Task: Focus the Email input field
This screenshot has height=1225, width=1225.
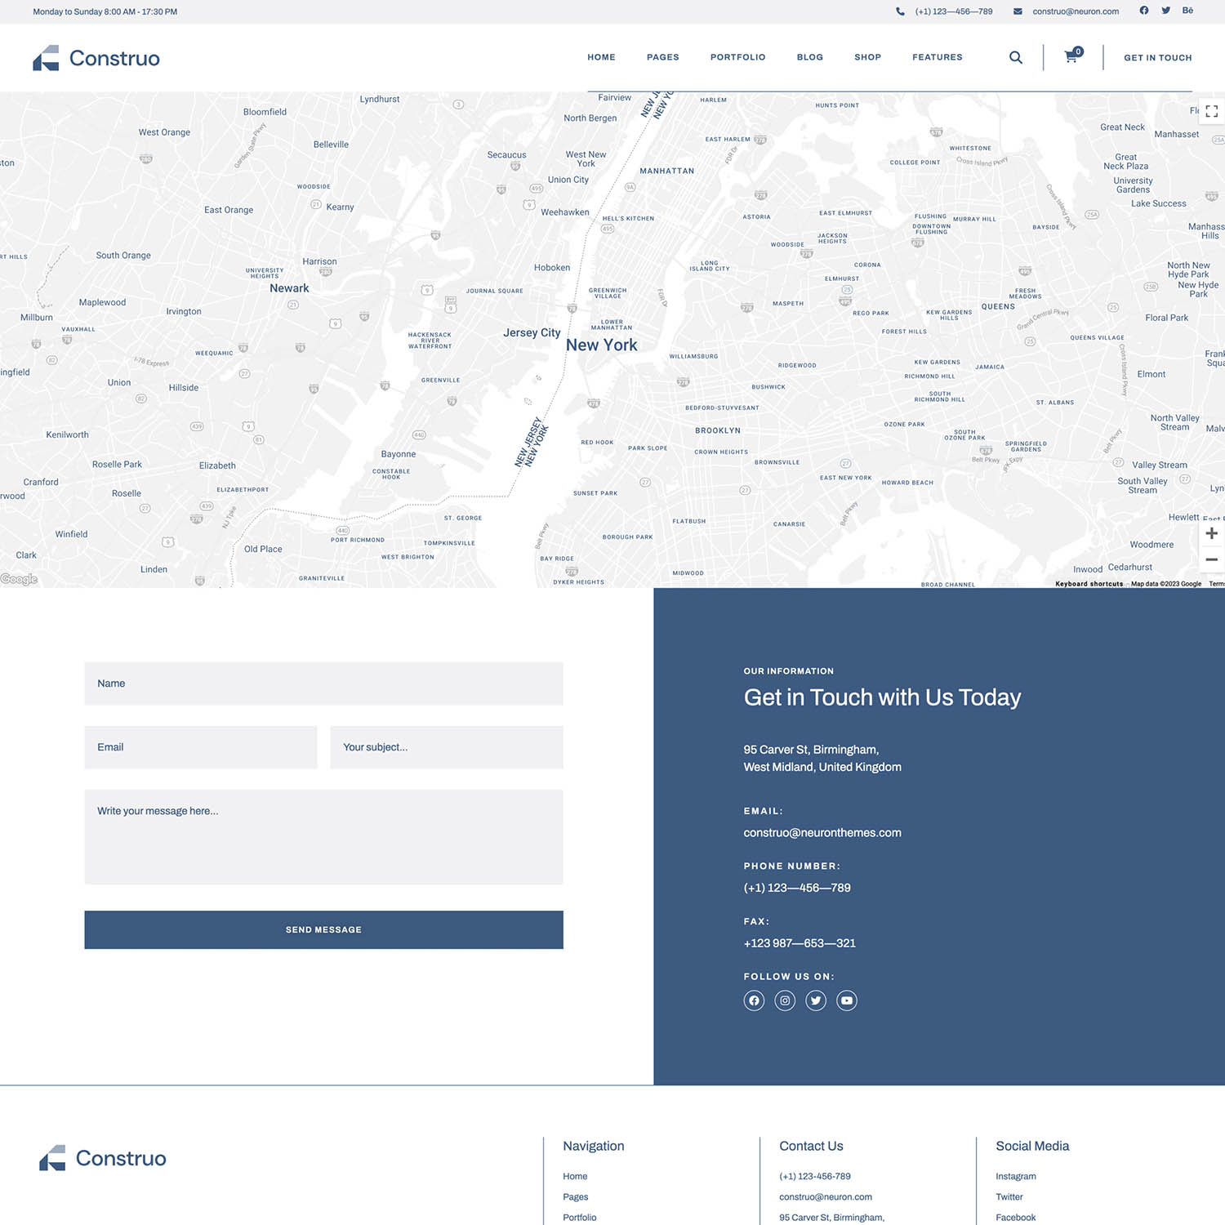Action: coord(201,747)
